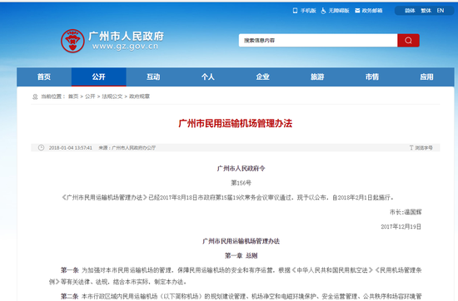Click the clock icon next to publish date
This screenshot has width=458, height=301.
click(x=41, y=147)
